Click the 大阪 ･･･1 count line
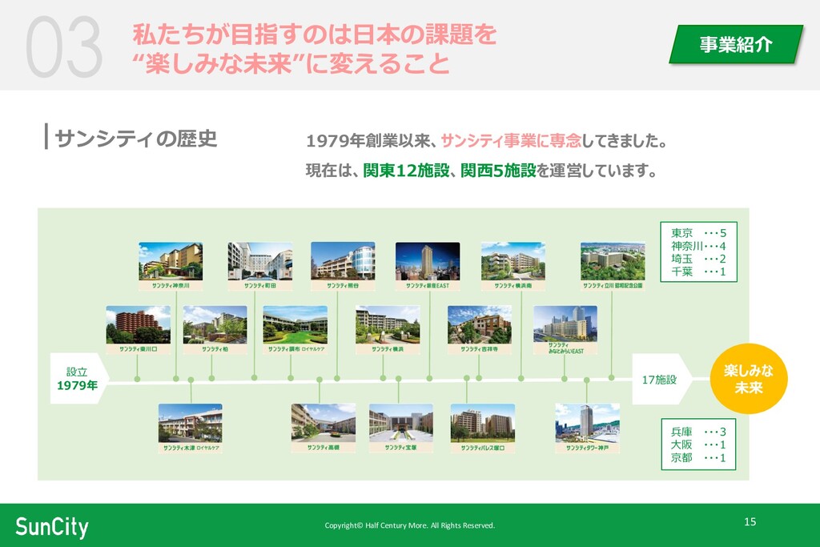The height and width of the screenshot is (547, 820). (x=698, y=445)
